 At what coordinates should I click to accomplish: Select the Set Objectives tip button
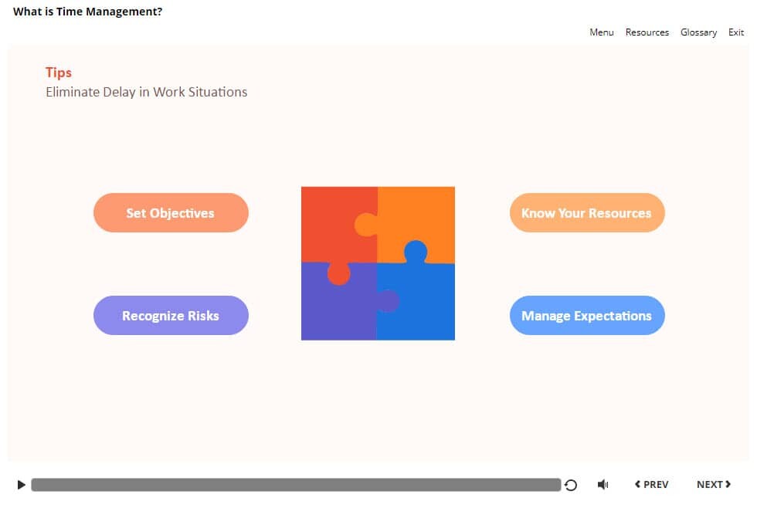[x=171, y=213]
